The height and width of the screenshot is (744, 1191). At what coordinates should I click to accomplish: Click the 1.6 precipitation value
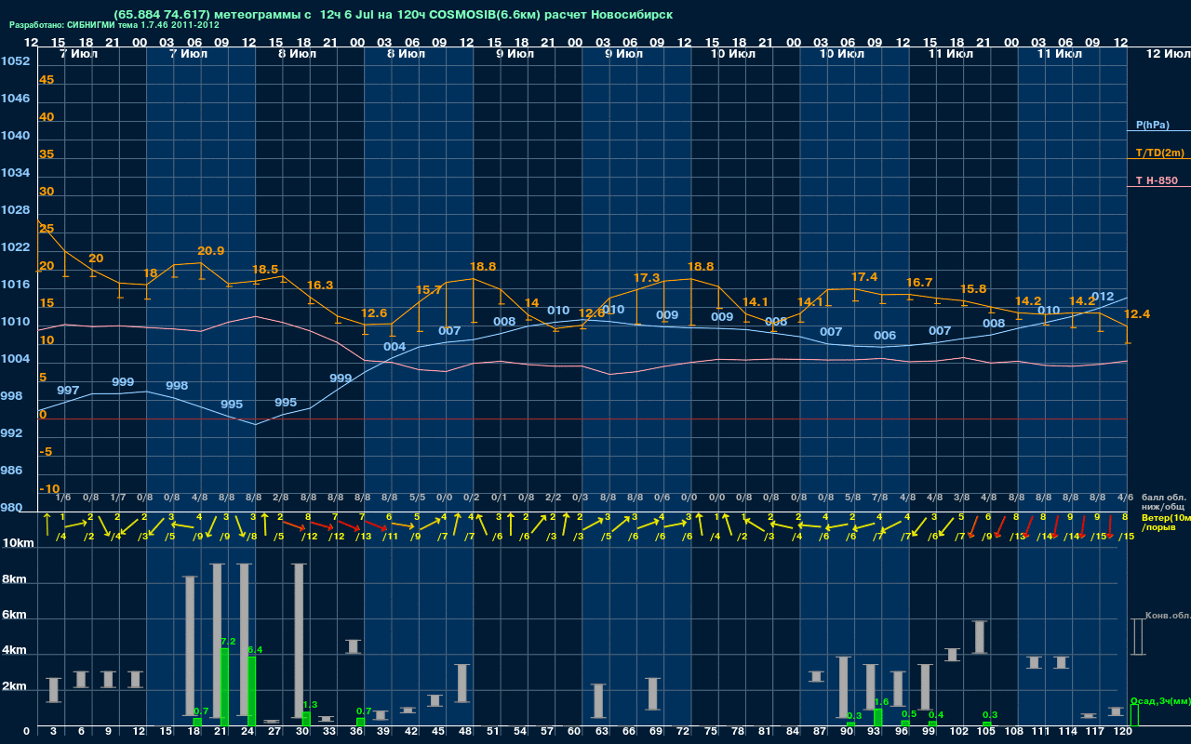pos(882,702)
